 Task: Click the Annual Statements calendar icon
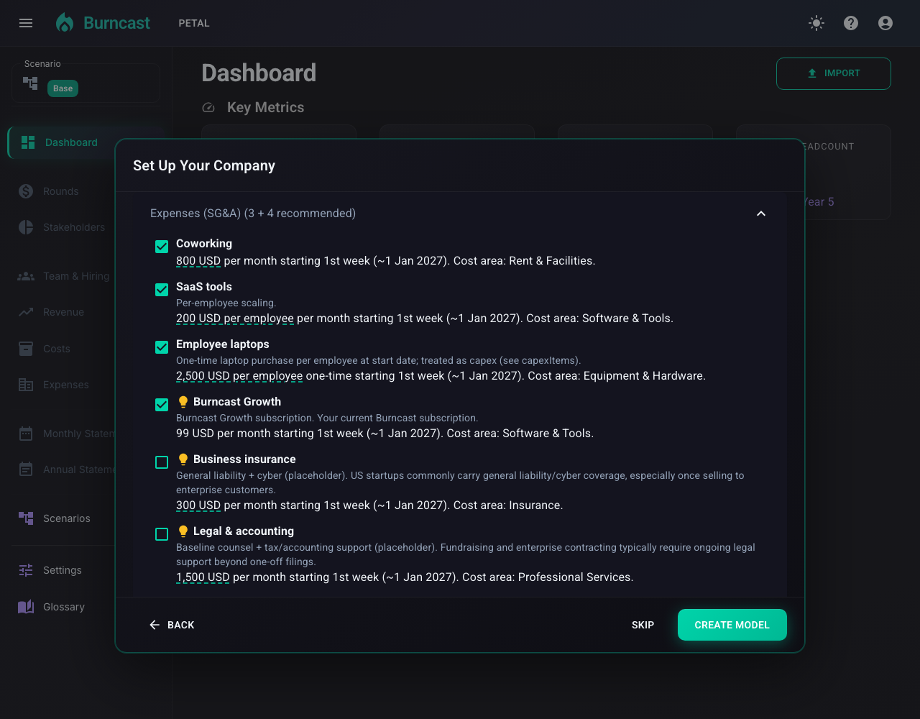point(26,470)
